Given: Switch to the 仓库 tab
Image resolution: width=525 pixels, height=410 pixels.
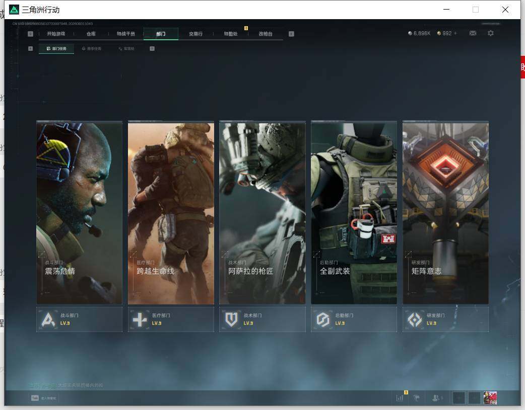Looking at the screenshot, I should [91, 34].
